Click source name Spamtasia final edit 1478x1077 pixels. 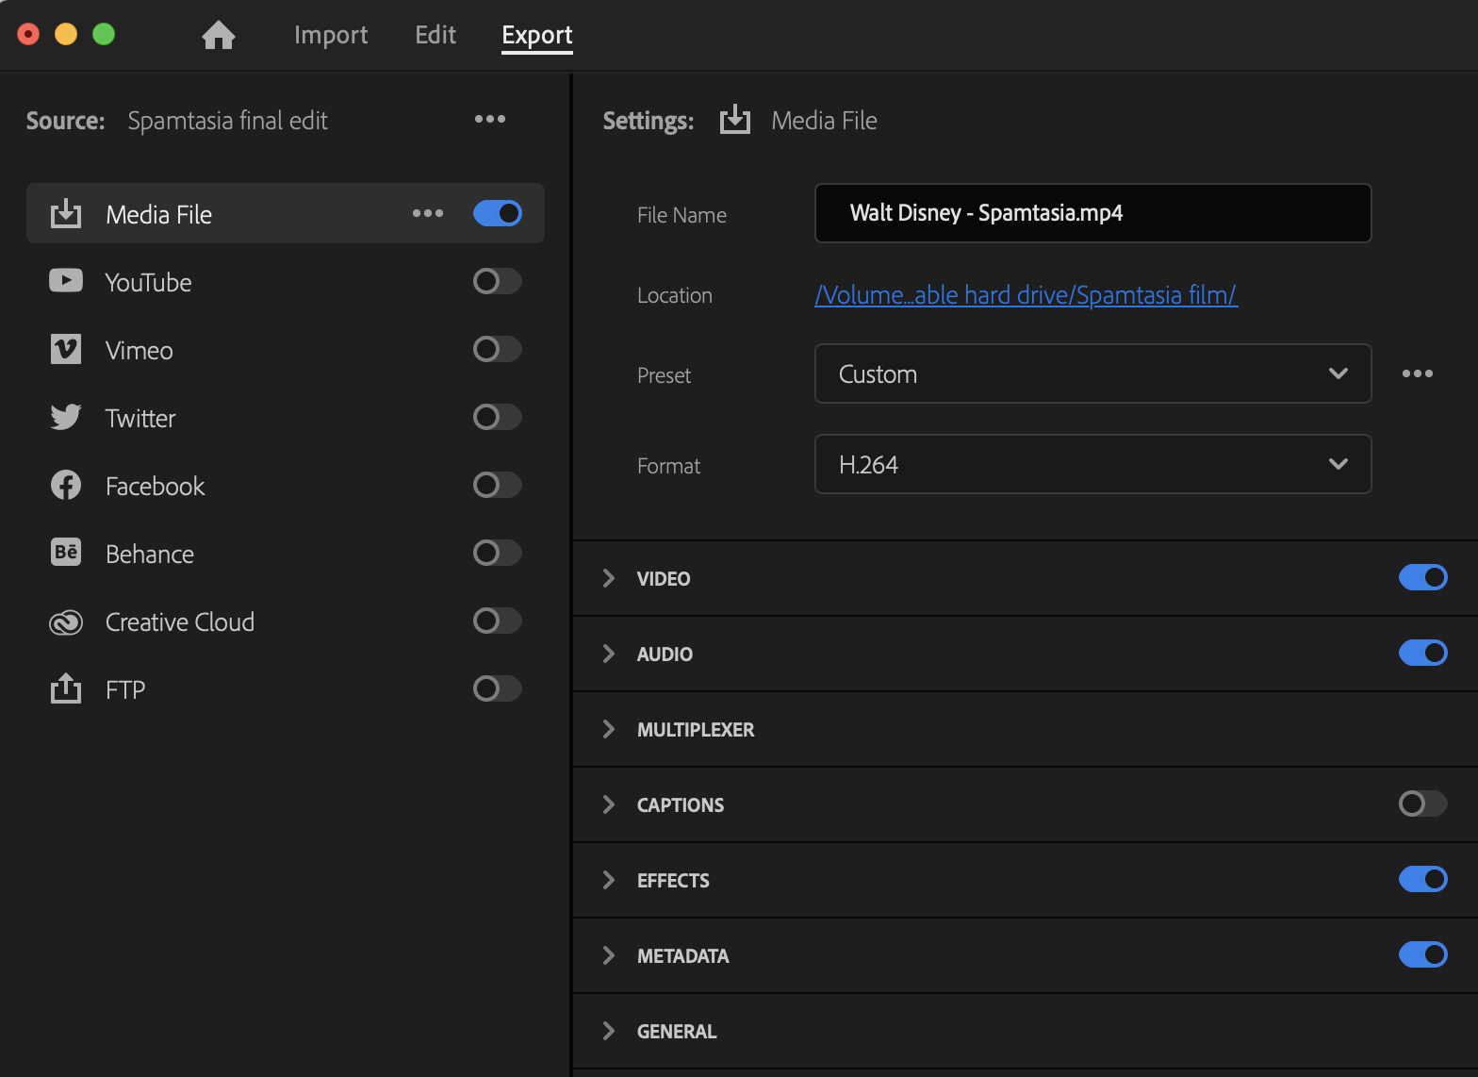(228, 120)
